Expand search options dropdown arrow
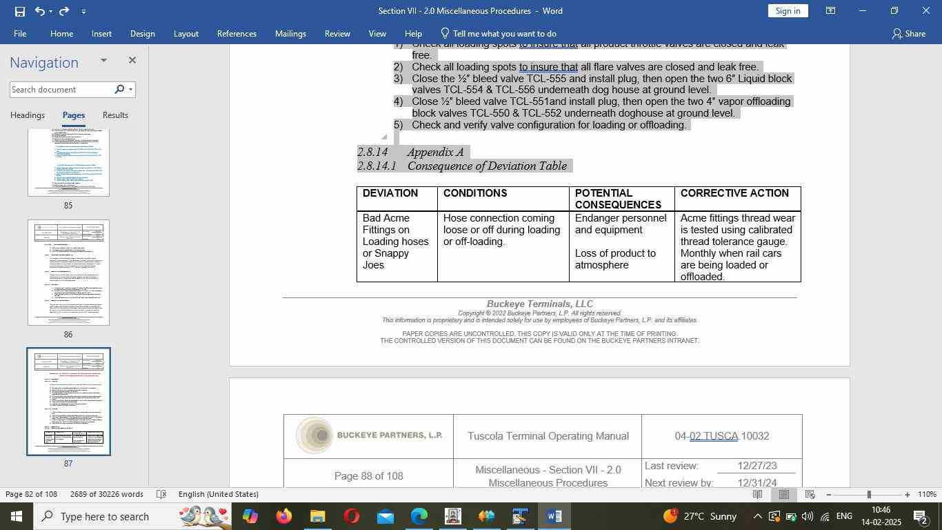The width and height of the screenshot is (942, 530). click(x=130, y=89)
